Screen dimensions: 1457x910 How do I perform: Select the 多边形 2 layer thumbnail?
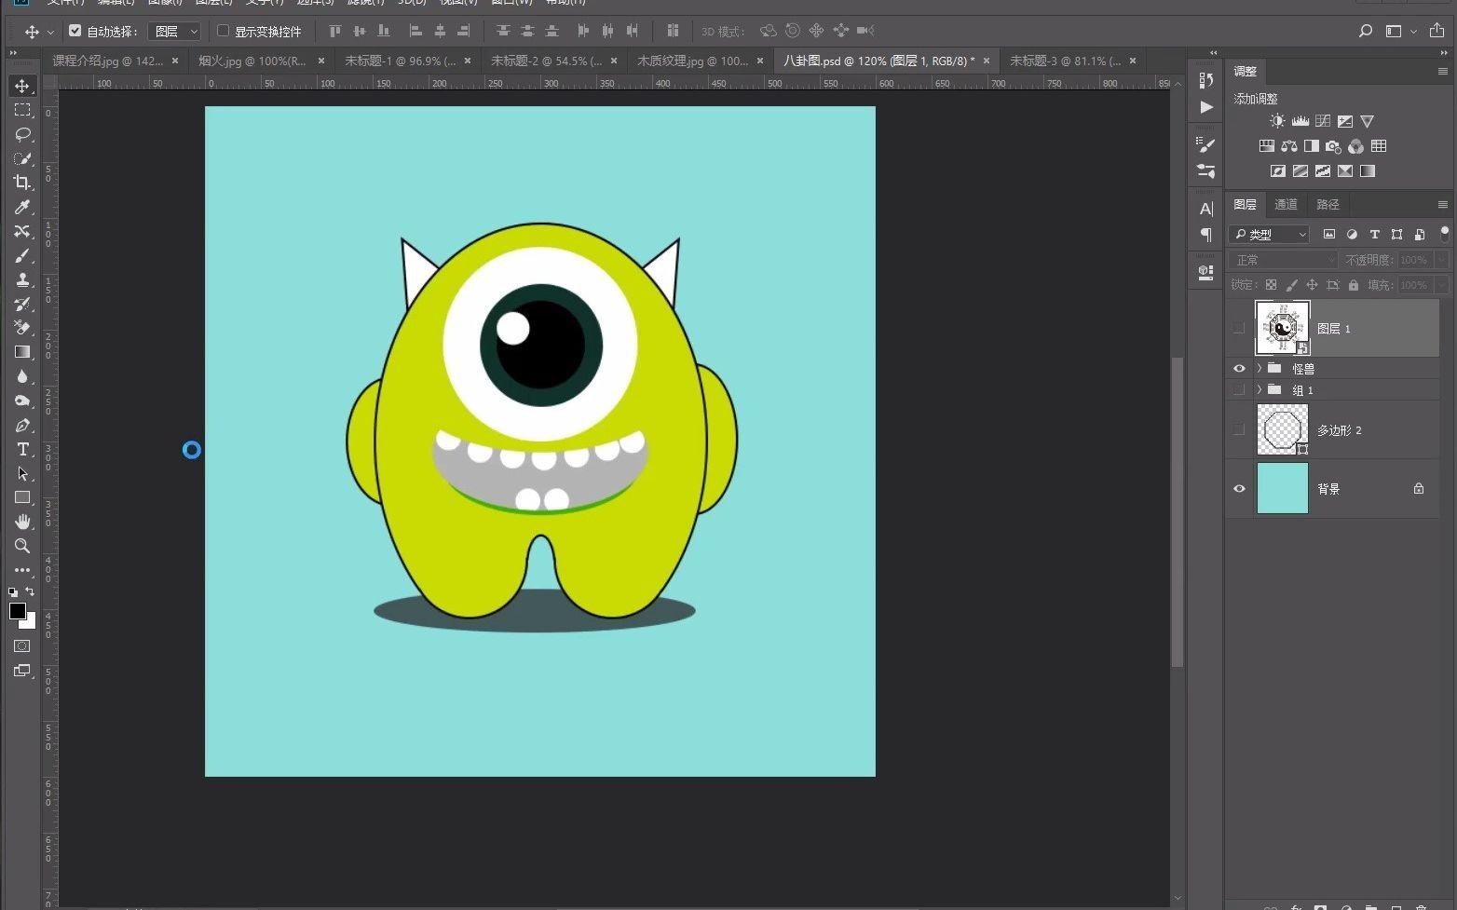(1282, 429)
